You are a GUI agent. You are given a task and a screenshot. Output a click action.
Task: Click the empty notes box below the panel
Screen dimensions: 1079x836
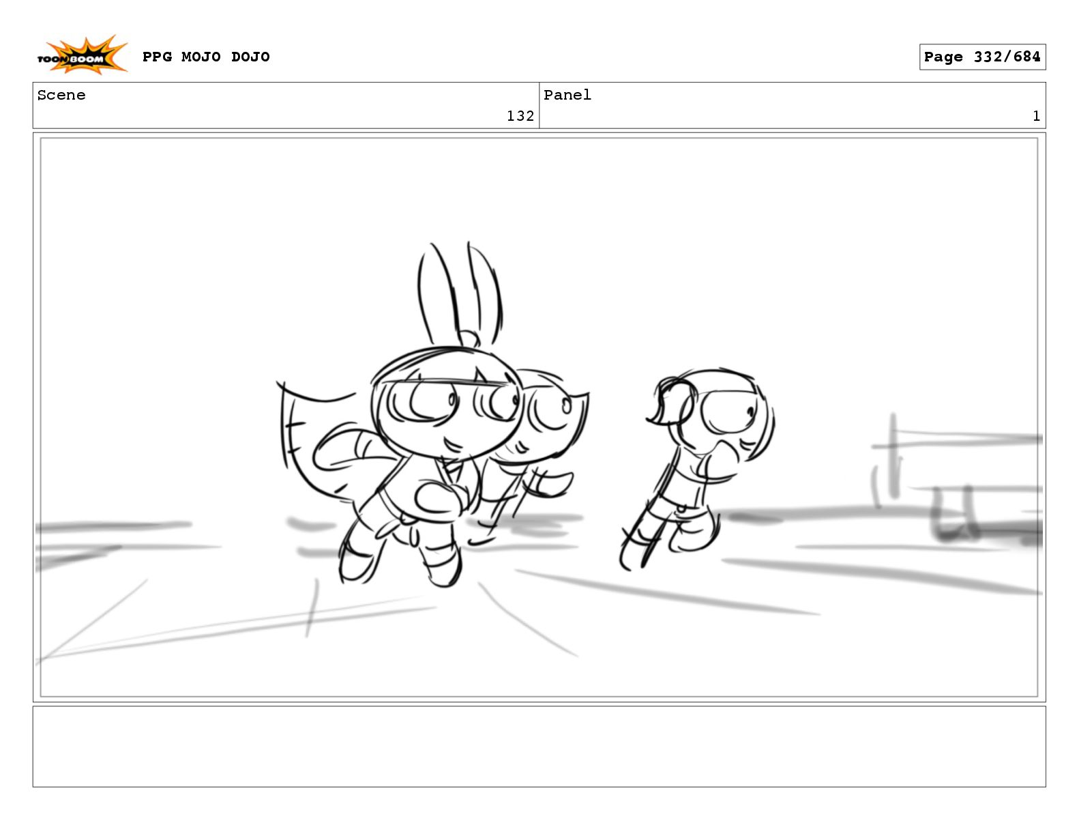(539, 747)
